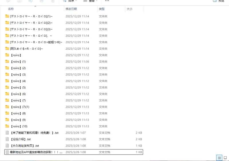Select folder name [デストロイヤー・R・ロイロ](2)~
The height and width of the screenshot is (161, 229).
tap(31, 23)
